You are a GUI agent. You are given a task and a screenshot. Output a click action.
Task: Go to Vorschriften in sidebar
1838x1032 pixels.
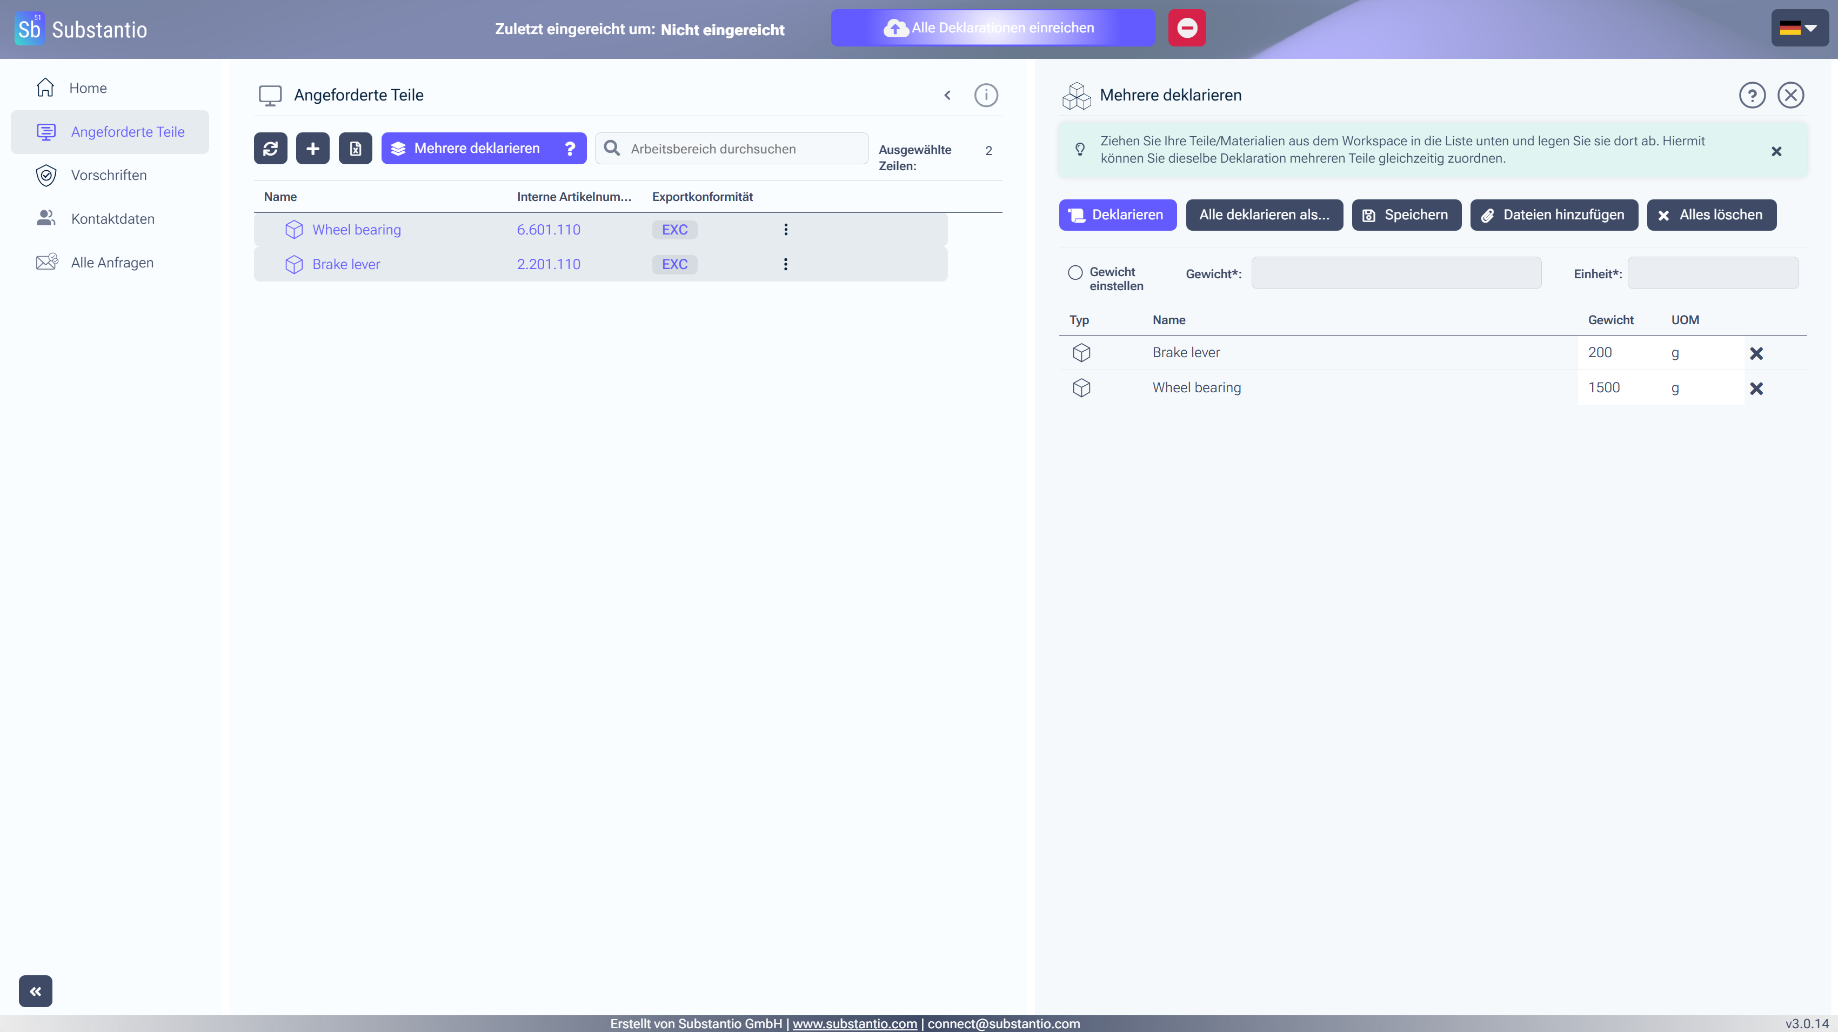[x=109, y=176]
